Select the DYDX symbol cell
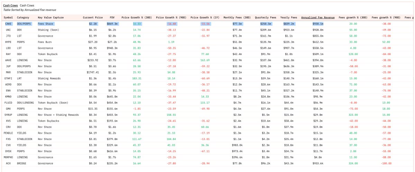This screenshot has height=172, width=415. pos(9,151)
